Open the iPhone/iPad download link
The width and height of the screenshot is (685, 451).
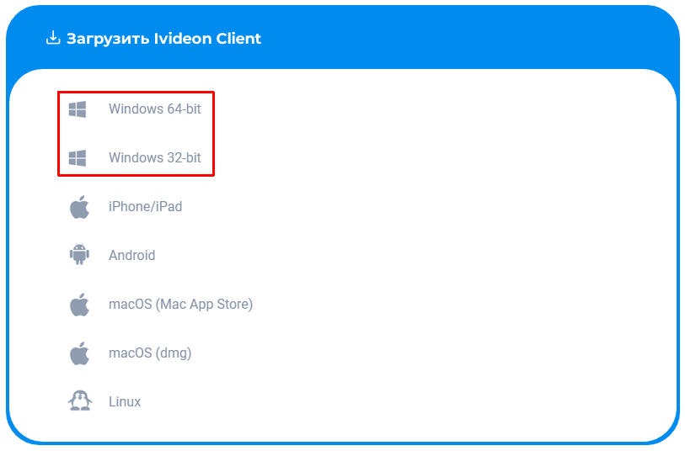146,207
